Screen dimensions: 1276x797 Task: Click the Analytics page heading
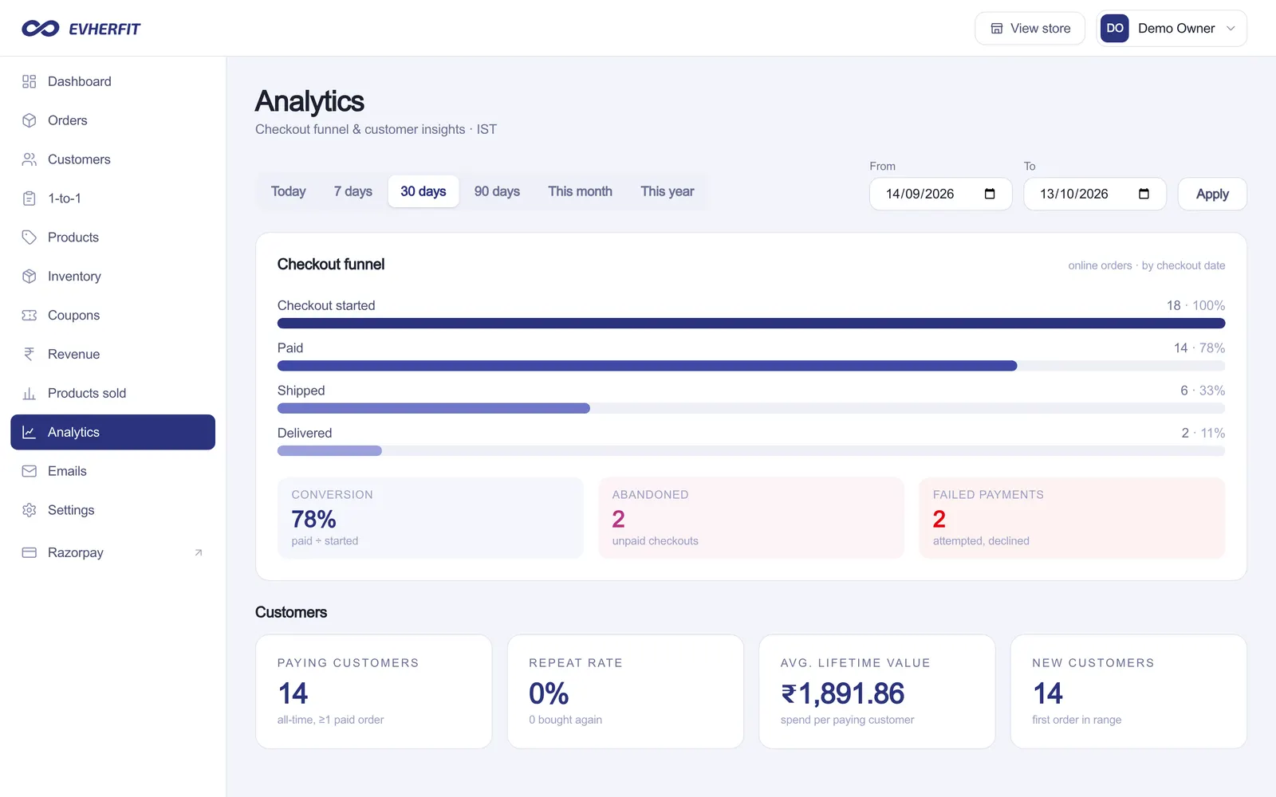pos(309,102)
